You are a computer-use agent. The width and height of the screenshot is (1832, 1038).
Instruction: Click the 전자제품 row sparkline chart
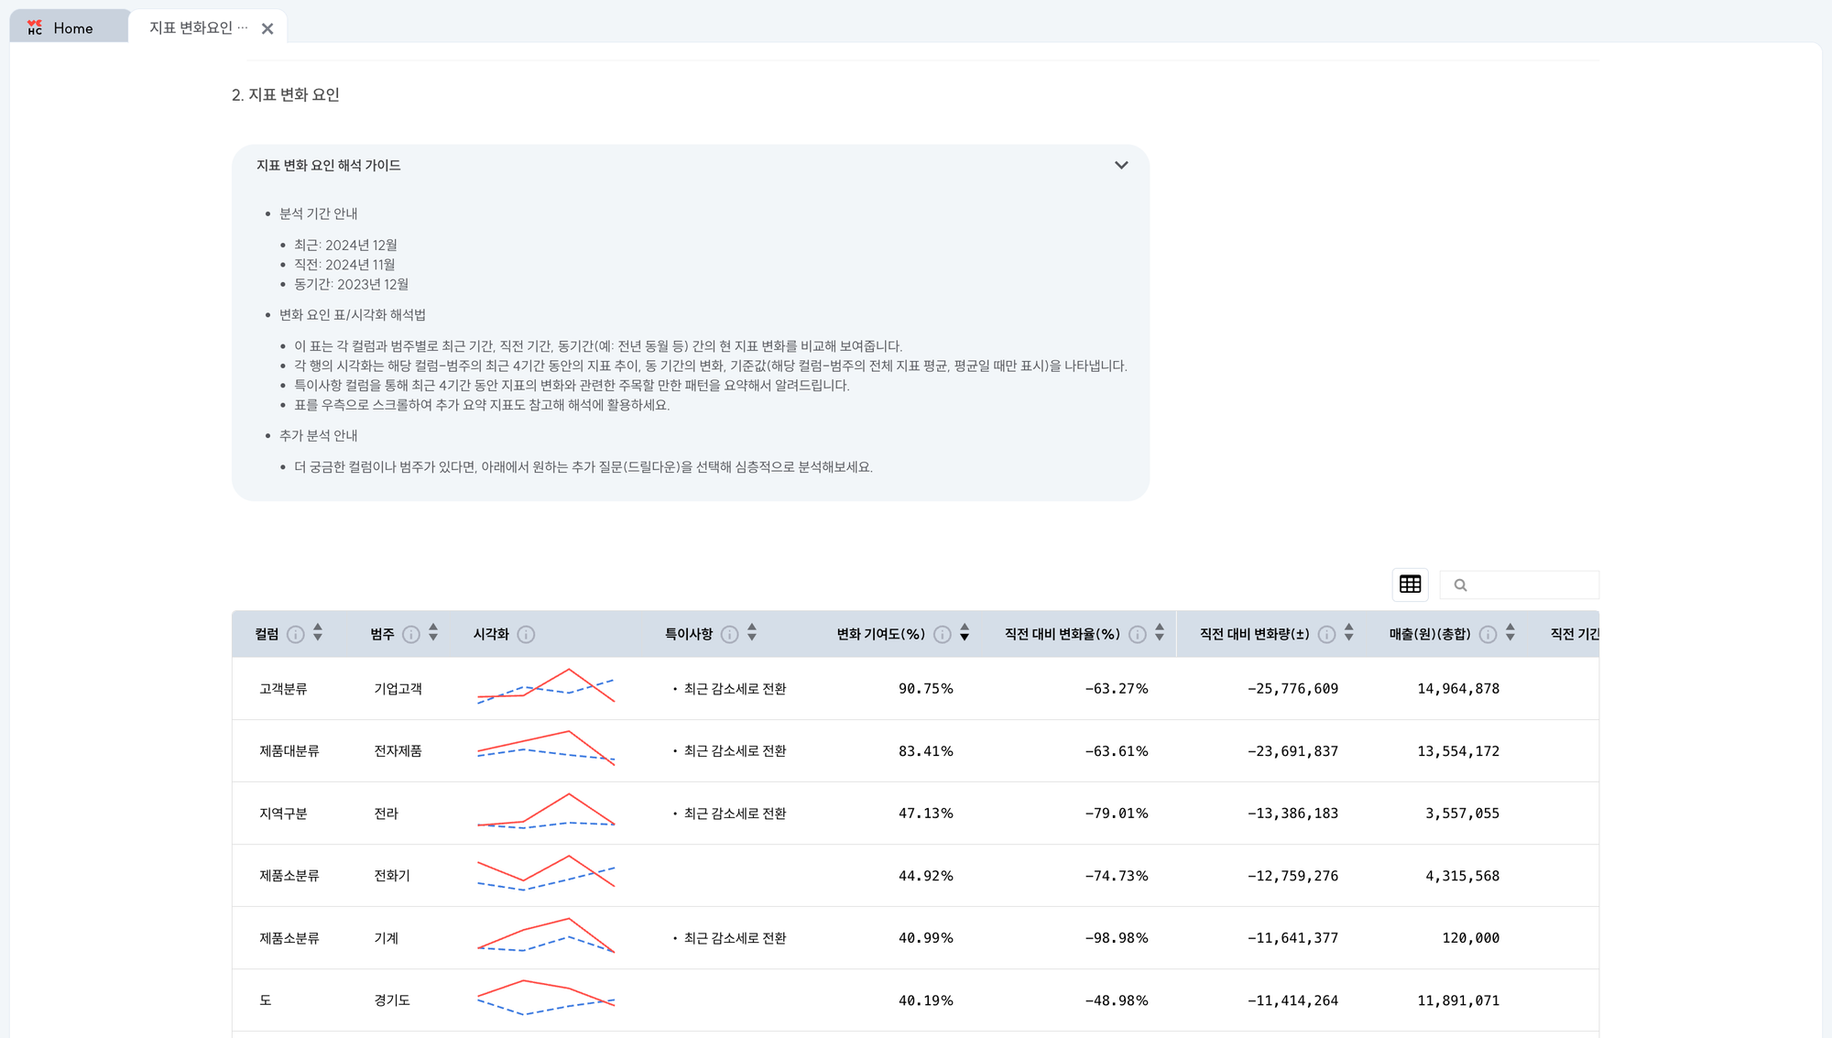[546, 748]
